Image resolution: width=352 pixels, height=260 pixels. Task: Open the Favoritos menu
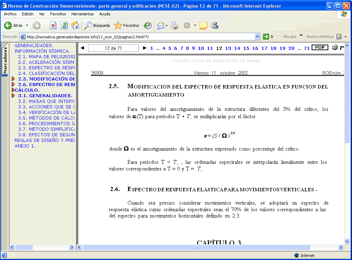[x=58, y=14]
